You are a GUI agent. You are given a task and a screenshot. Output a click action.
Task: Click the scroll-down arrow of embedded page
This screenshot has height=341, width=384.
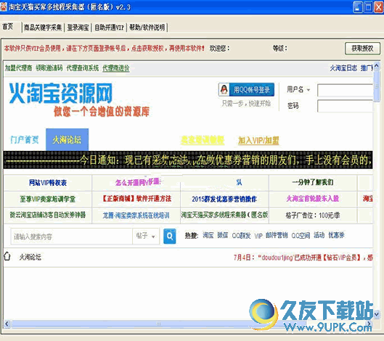[x=377, y=313]
